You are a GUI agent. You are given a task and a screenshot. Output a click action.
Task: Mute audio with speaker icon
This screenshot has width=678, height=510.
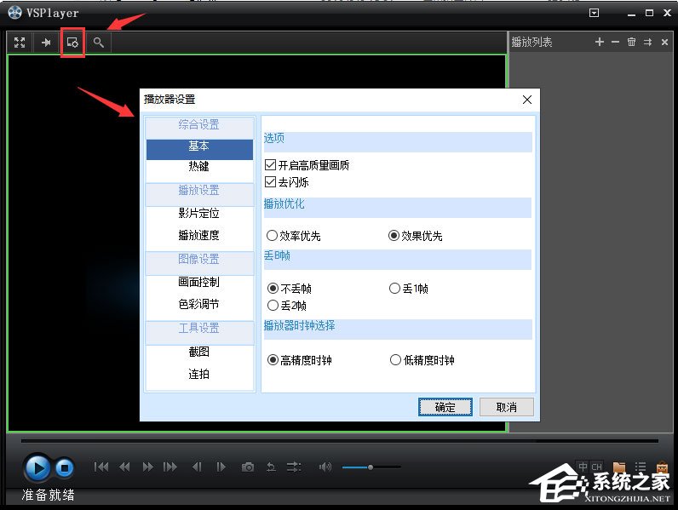(x=325, y=467)
